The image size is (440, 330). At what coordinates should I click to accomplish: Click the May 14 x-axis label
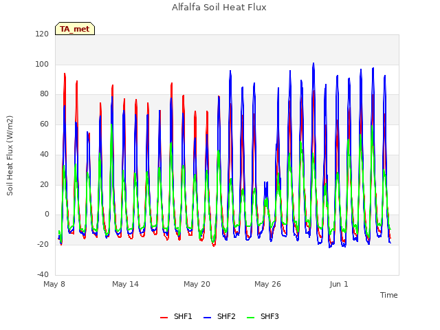[125, 284]
